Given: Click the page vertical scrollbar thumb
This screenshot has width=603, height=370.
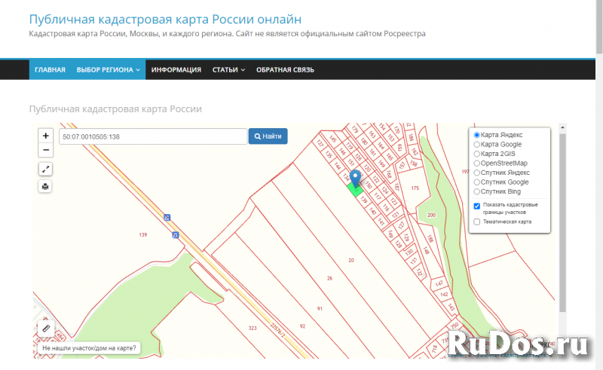Looking at the screenshot, I should pos(599,27).
